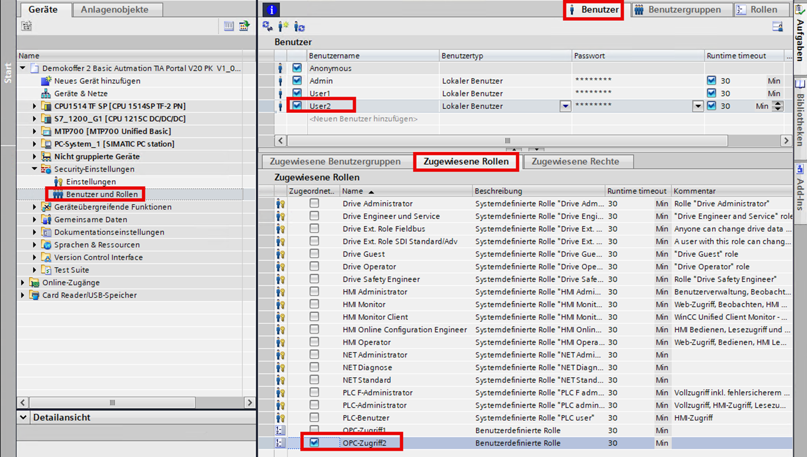Click the Benutzer und Rollen users icon
This screenshot has height=457, width=807.
(58, 195)
